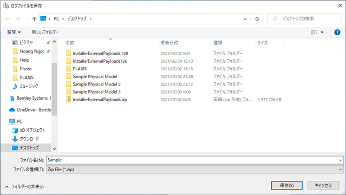Click 新しいフォルダー to create folder
Image resolution: width=346 pixels, height=195 pixels.
[x=45, y=32]
